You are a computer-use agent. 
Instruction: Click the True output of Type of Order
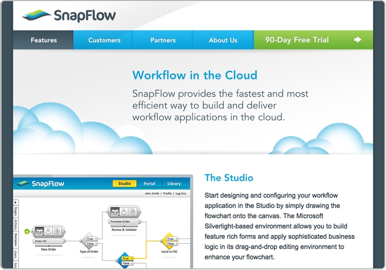pos(92,239)
